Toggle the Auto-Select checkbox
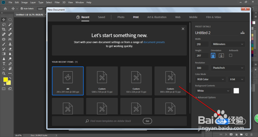The height and width of the screenshot is (137, 258). [x=22, y=8]
